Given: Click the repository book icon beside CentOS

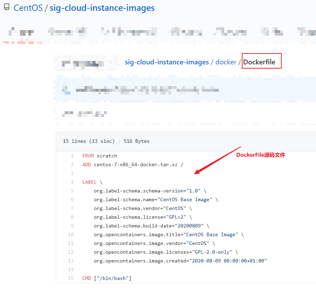Looking at the screenshot, I should pyautogui.click(x=7, y=7).
